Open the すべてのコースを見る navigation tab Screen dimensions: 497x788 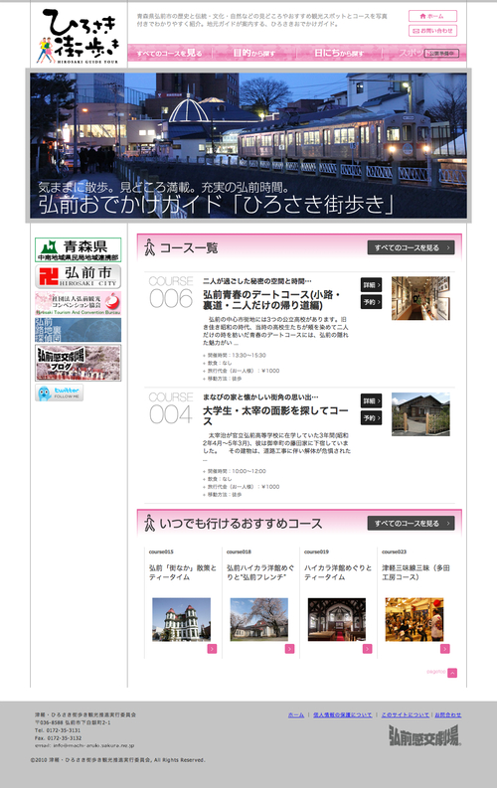(x=170, y=53)
